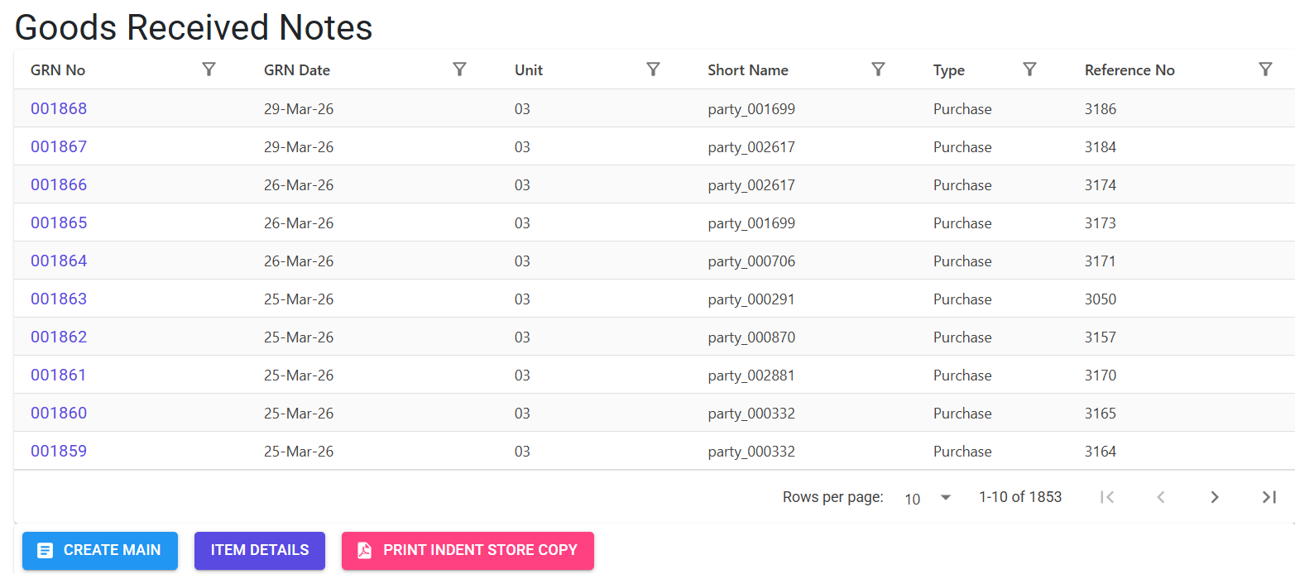Open the rows per page dropdown
This screenshot has height=574, width=1295.
tap(928, 498)
